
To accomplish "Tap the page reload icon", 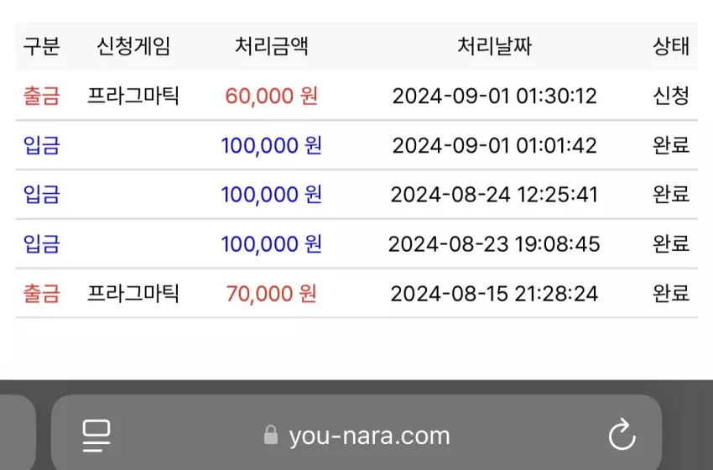I will [622, 435].
